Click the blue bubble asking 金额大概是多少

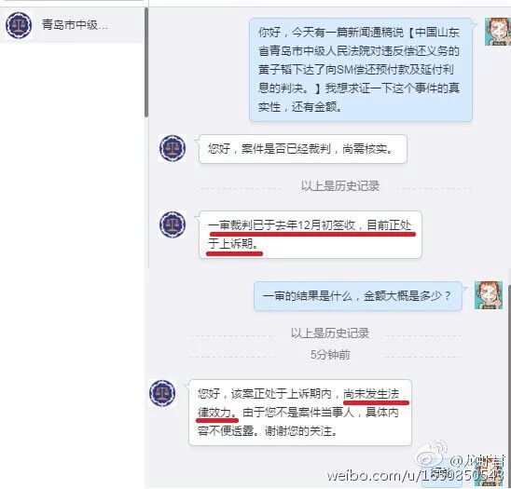tap(358, 296)
